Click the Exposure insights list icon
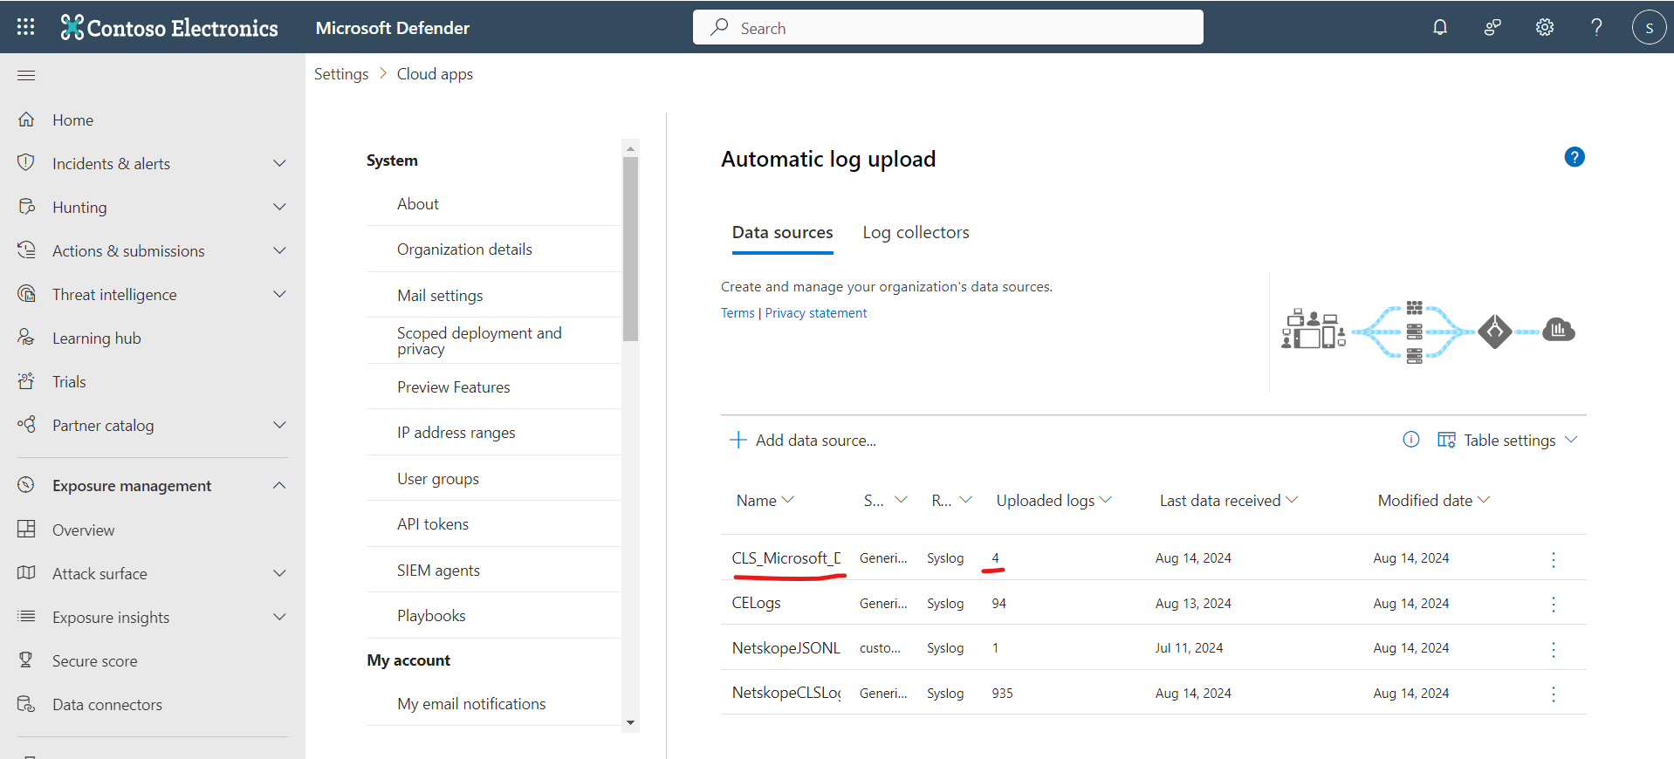 26,617
